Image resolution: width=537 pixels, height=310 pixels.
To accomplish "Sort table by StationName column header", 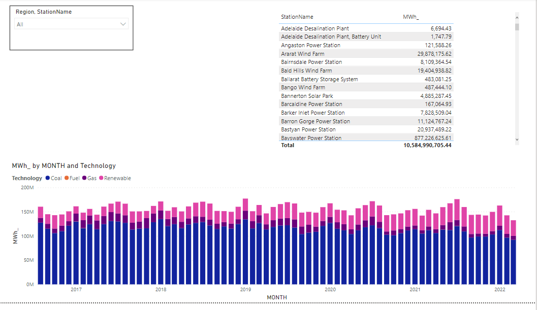I will pyautogui.click(x=297, y=17).
